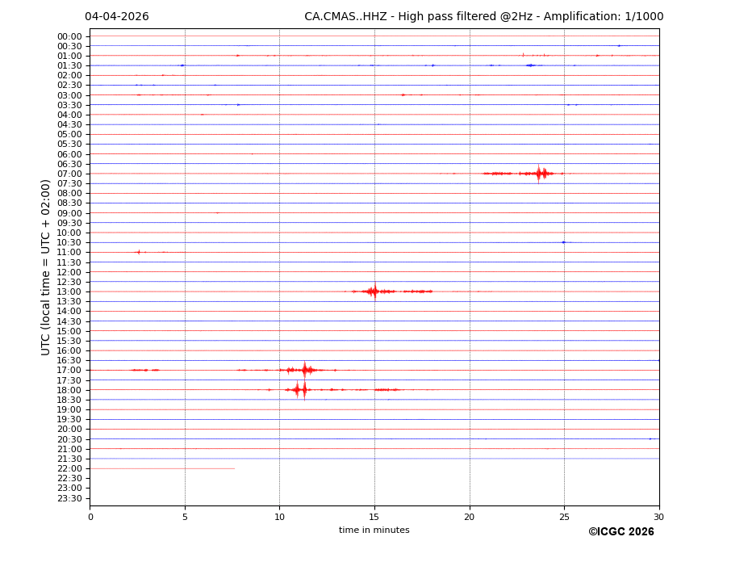Select the seismic burst on the 13:00 trace
748x562 pixels.
coord(374,291)
